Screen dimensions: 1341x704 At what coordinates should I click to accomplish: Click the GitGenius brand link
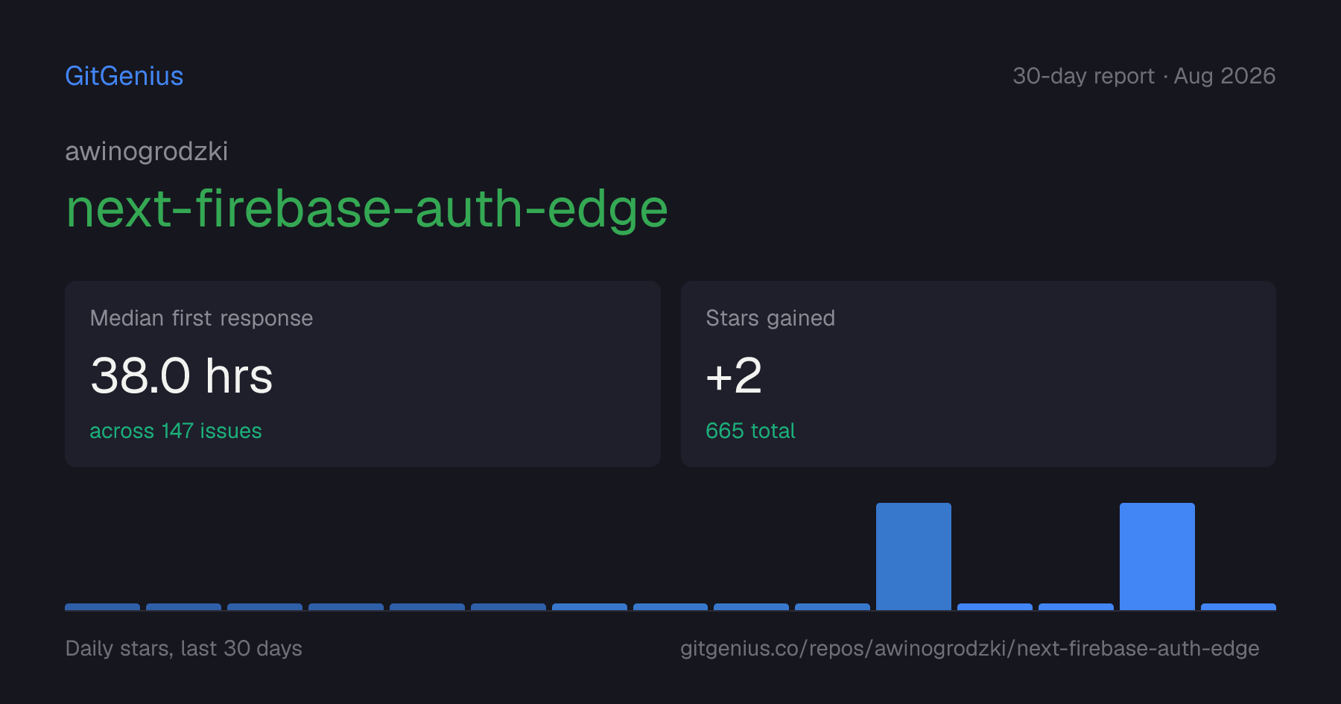click(x=124, y=76)
